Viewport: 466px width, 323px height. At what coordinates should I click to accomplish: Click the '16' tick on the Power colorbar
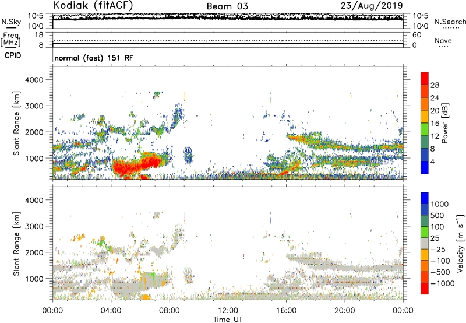435,124
